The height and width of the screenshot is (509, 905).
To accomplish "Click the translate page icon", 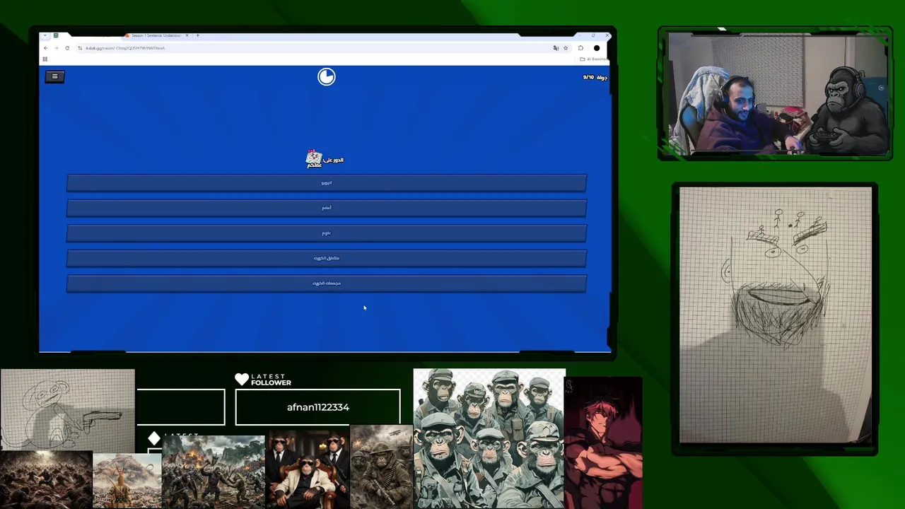I will (556, 48).
